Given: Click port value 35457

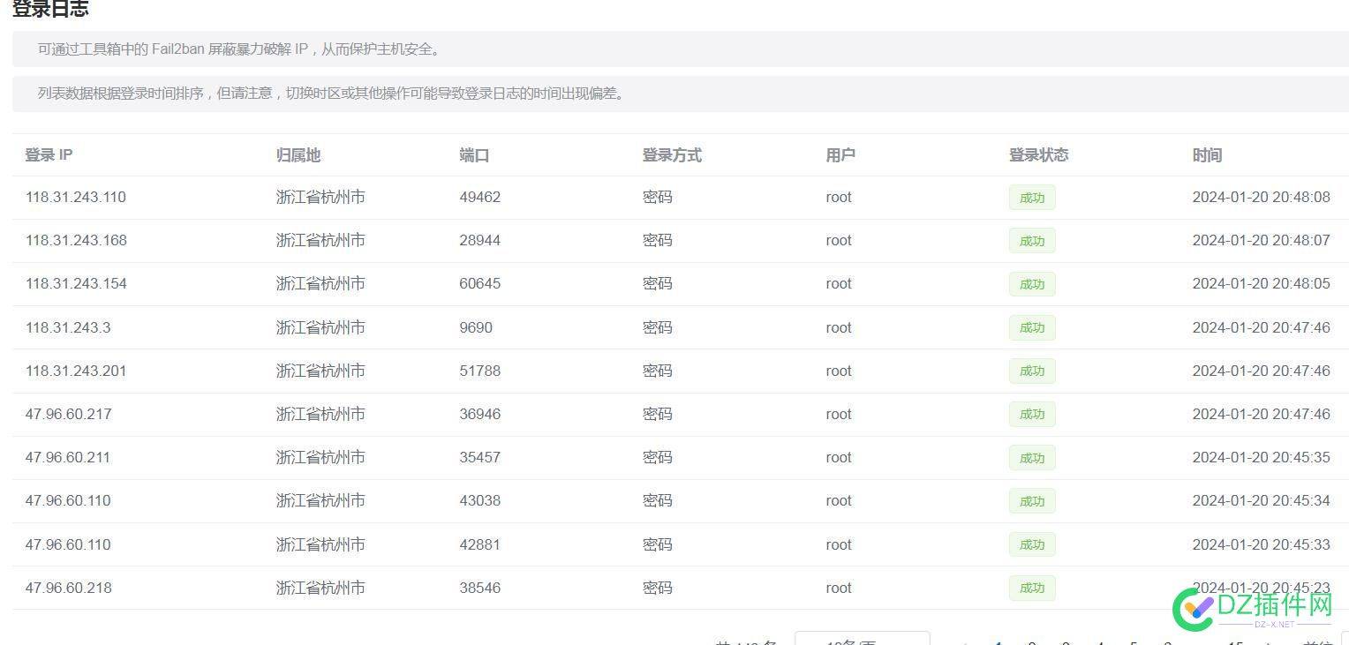Looking at the screenshot, I should coord(479,458).
